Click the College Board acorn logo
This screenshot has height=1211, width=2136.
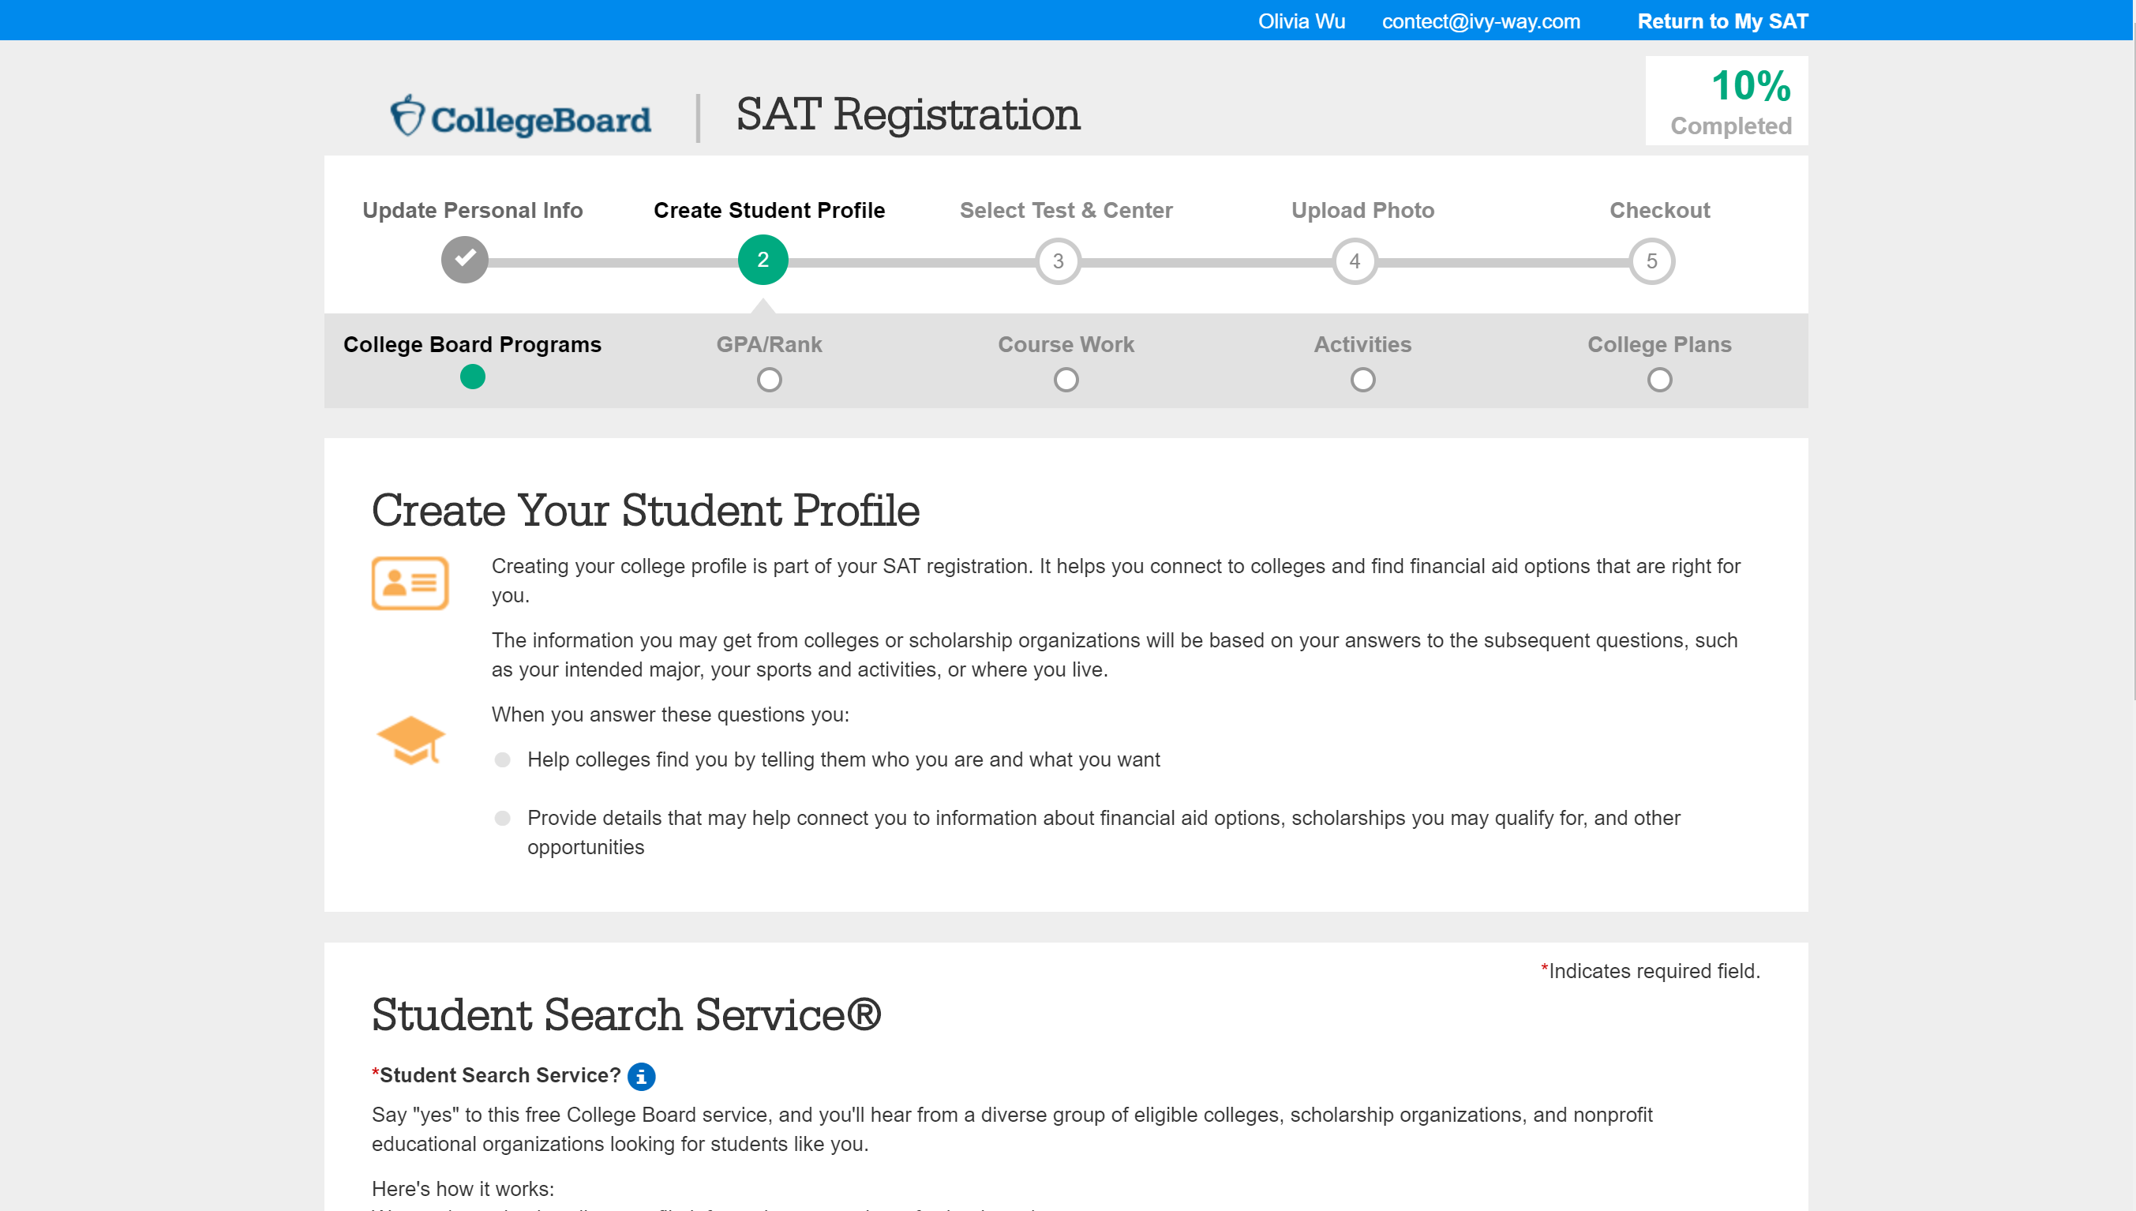point(407,115)
